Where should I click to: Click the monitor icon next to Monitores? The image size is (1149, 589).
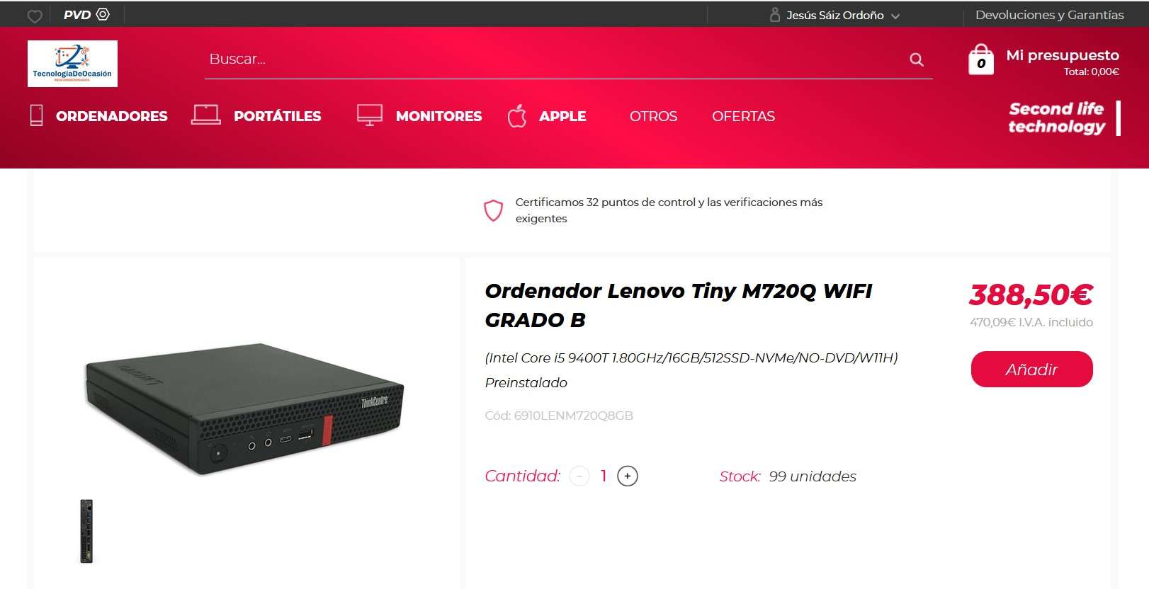pos(370,115)
